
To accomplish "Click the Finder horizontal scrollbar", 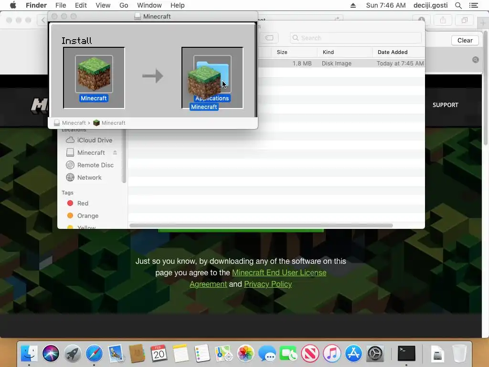I will pos(261,226).
